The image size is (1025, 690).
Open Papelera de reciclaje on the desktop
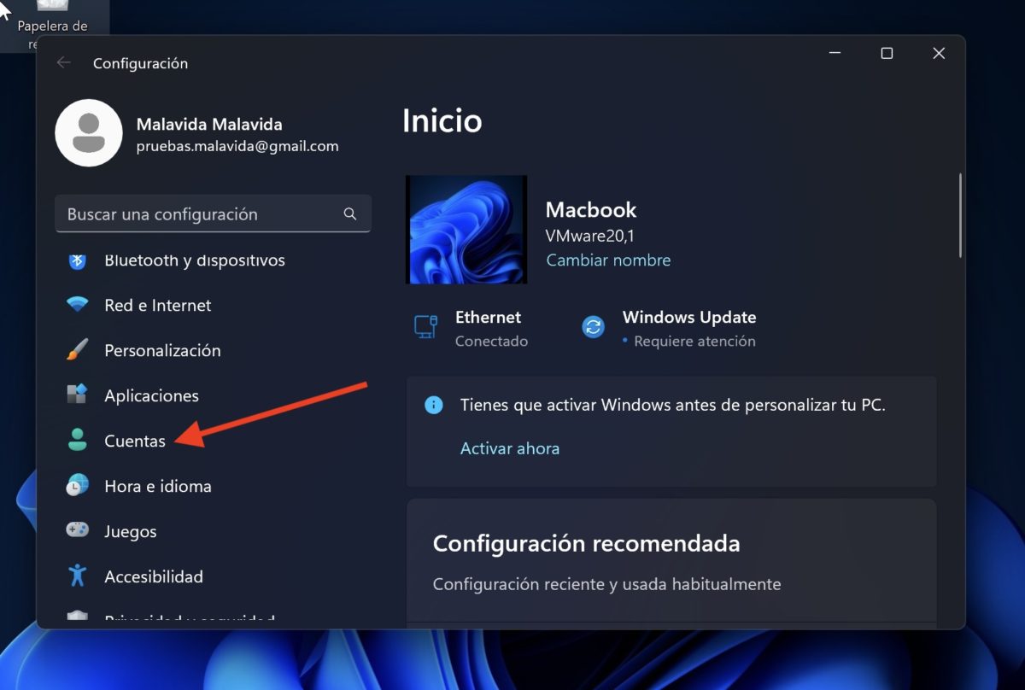point(53,26)
